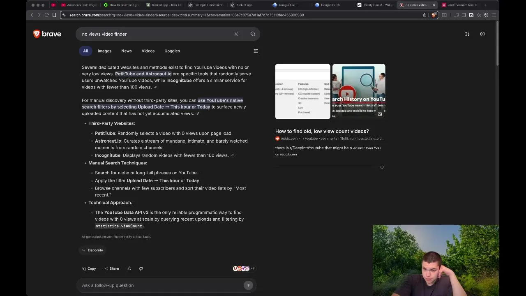Click the Brave VPN toolbar icon

(x=486, y=15)
